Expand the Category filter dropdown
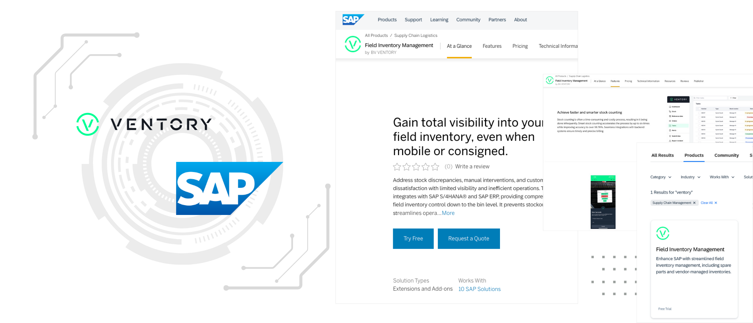Viewport: 753px width, 323px height. point(660,177)
